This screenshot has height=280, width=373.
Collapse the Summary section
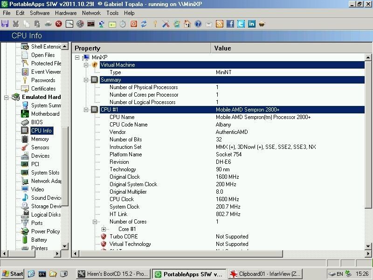[86, 80]
